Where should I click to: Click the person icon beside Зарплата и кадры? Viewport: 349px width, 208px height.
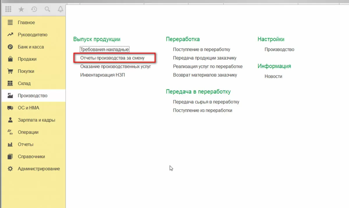pos(10,120)
